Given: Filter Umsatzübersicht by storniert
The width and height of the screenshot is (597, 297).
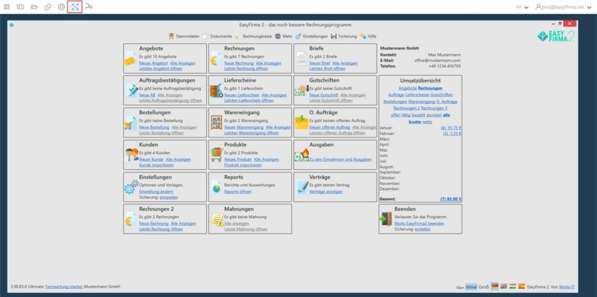Looking at the screenshot, I should tap(434, 115).
